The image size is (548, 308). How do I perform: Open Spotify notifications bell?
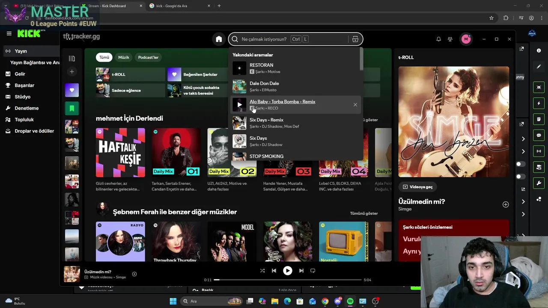[438, 39]
